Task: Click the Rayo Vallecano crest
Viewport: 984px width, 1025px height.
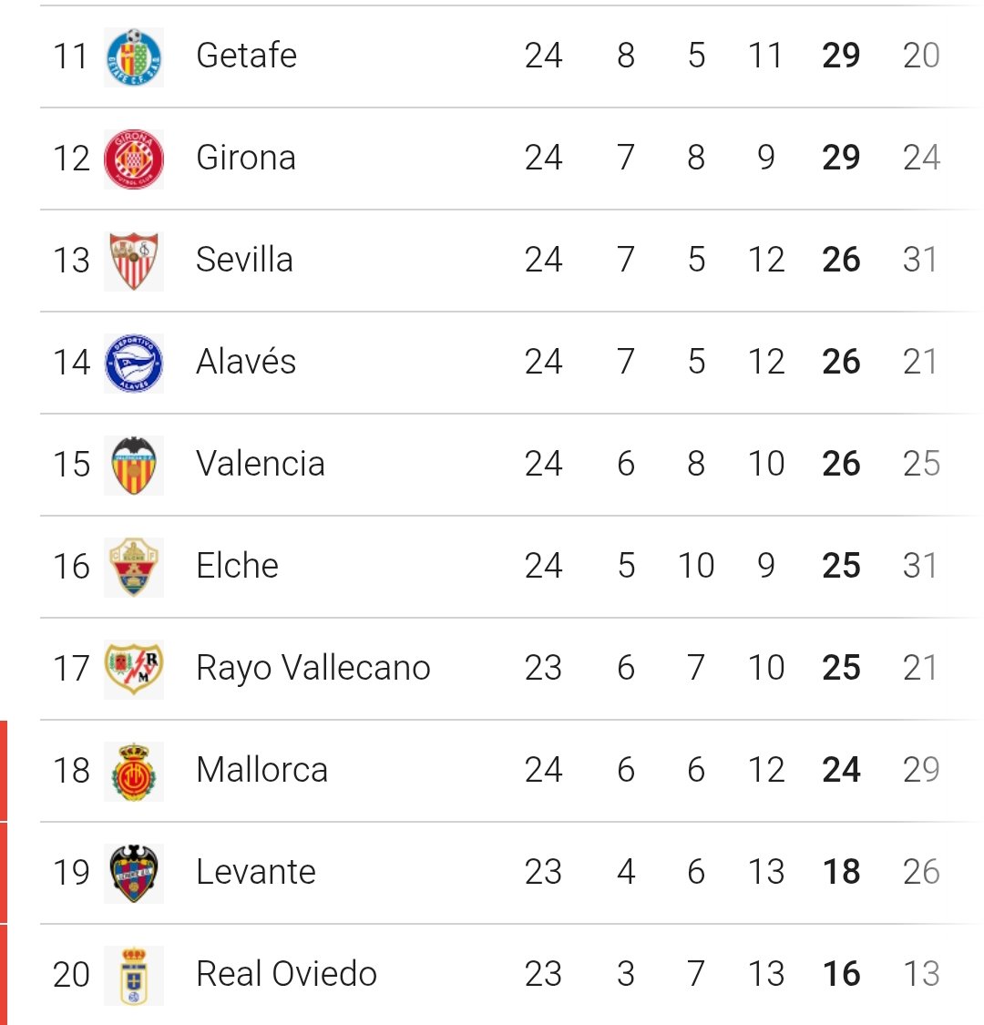Action: click(x=134, y=669)
